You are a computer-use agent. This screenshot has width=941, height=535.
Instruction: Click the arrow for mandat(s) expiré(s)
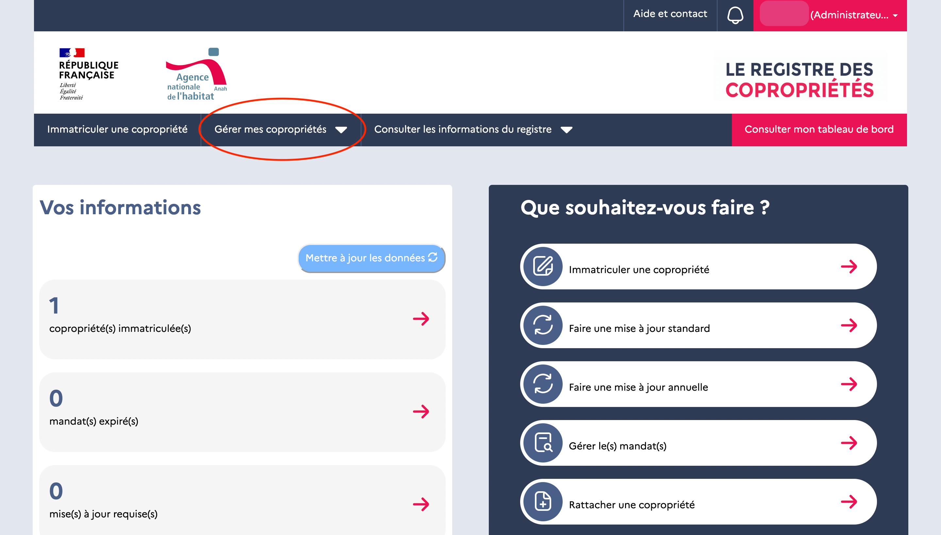click(x=421, y=412)
